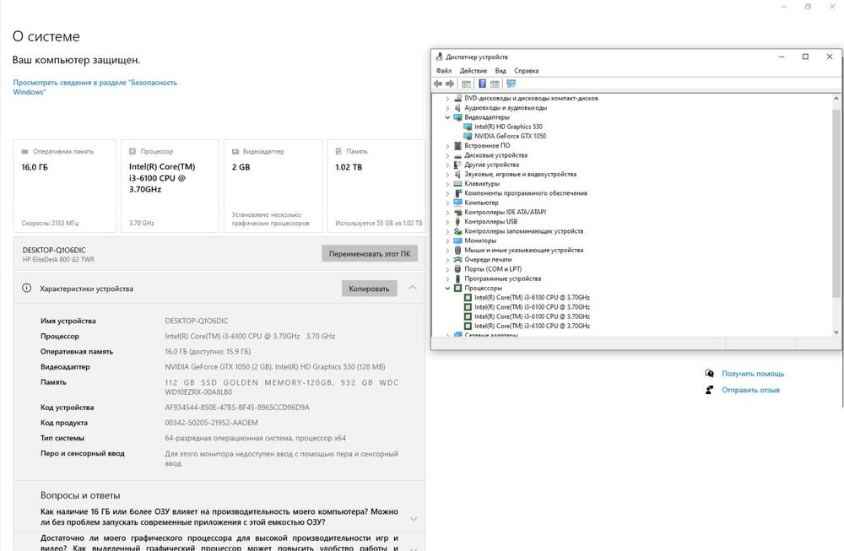The image size is (844, 551).
Task: Click the Копировать button
Action: coord(370,289)
